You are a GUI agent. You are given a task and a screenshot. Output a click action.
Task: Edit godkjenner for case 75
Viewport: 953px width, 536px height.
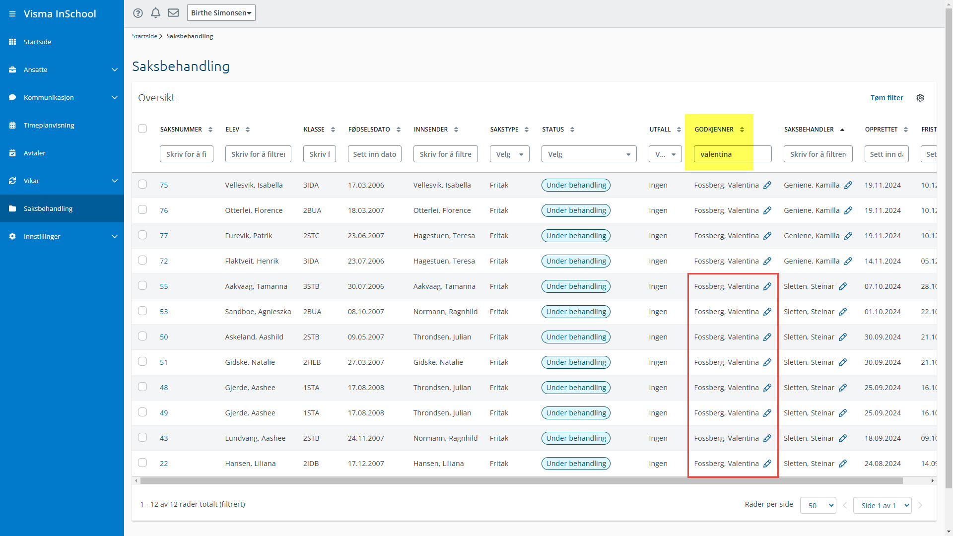pos(767,185)
